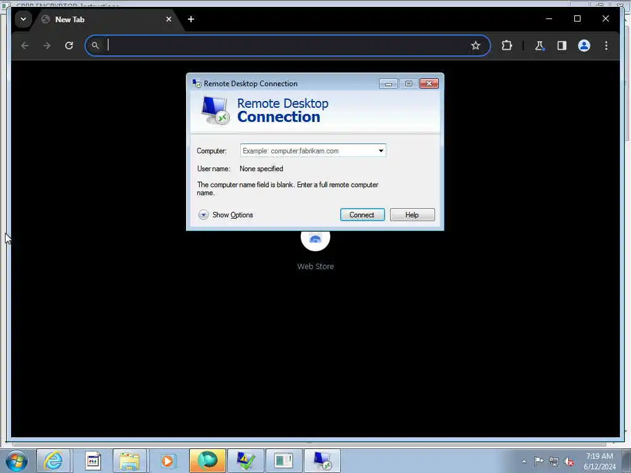The width and height of the screenshot is (631, 473).
Task: Click the Connect button
Action: [362, 215]
